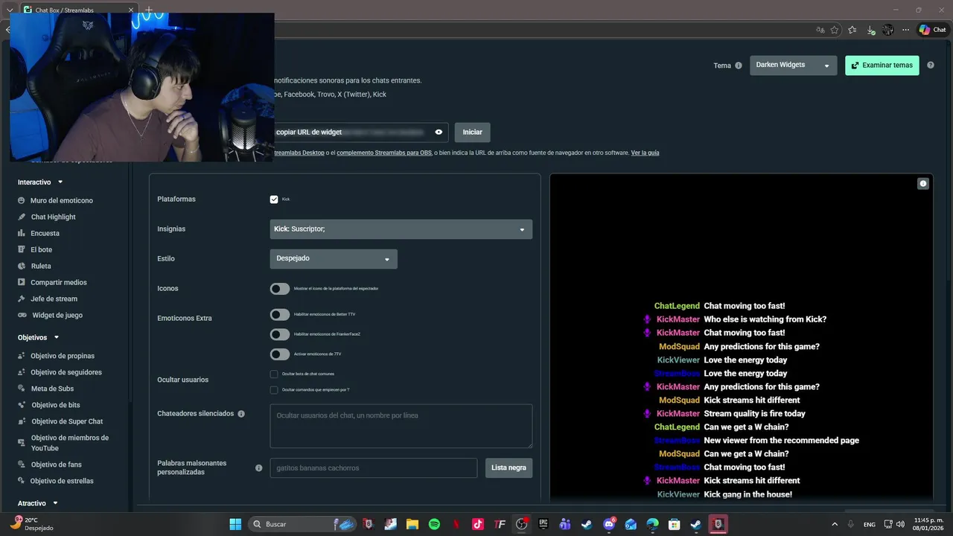Image resolution: width=953 pixels, height=536 pixels.
Task: Open browser settings and more menu
Action: (906, 30)
